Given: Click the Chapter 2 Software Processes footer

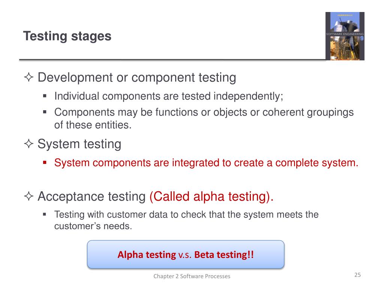Looking at the screenshot, I should click(x=192, y=276).
